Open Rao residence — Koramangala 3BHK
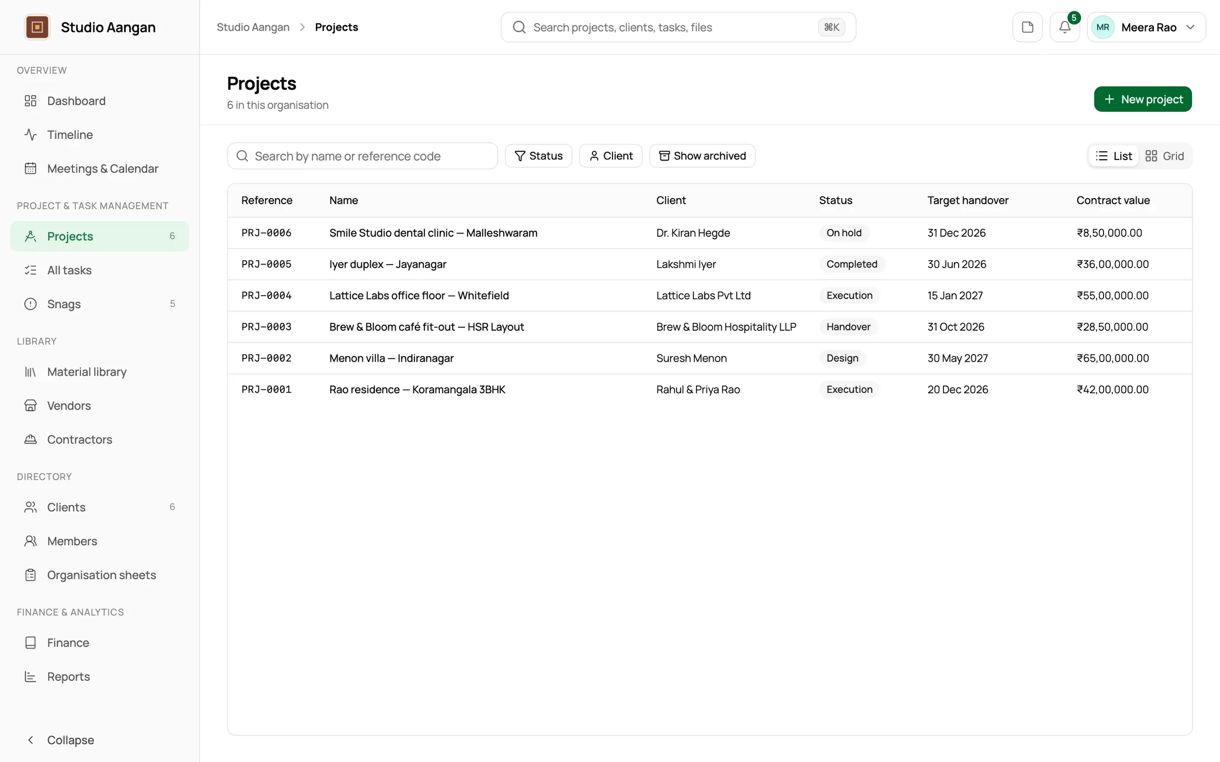The width and height of the screenshot is (1220, 762). click(417, 389)
